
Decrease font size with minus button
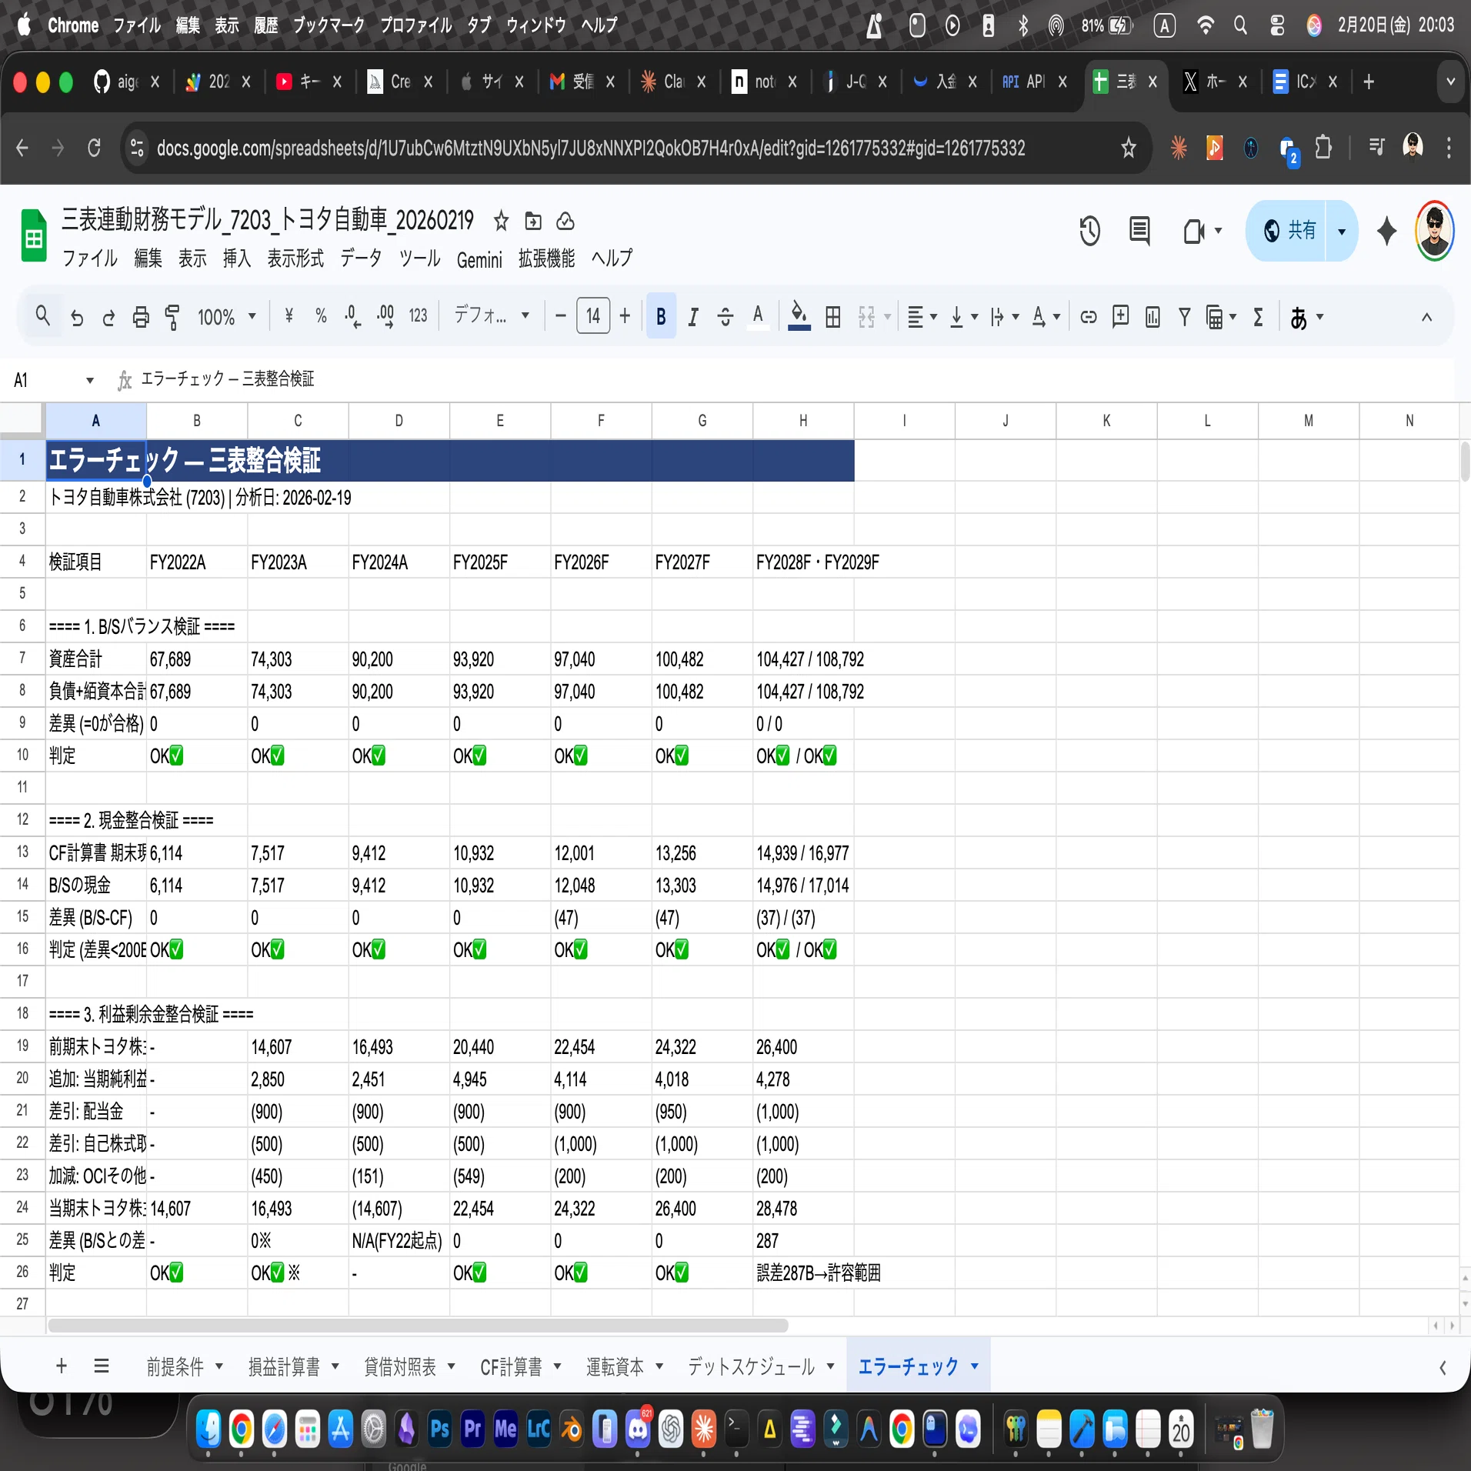(560, 315)
